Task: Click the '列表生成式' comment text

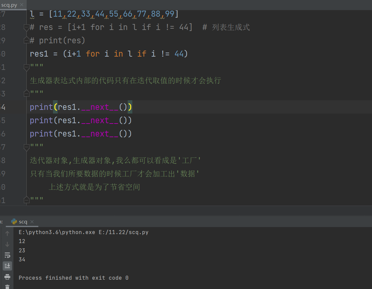Action: pyautogui.click(x=231, y=27)
